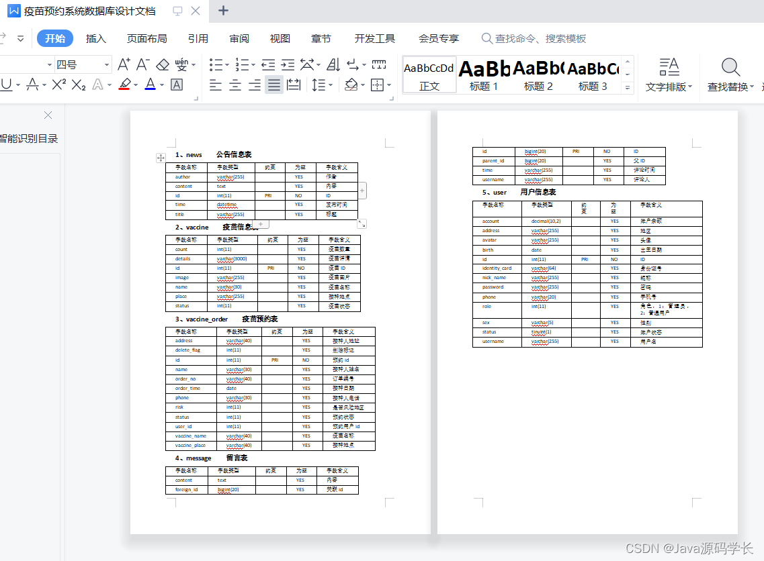Apply the 标题 2 style
Viewport: 764px width, 561px height.
coord(538,75)
